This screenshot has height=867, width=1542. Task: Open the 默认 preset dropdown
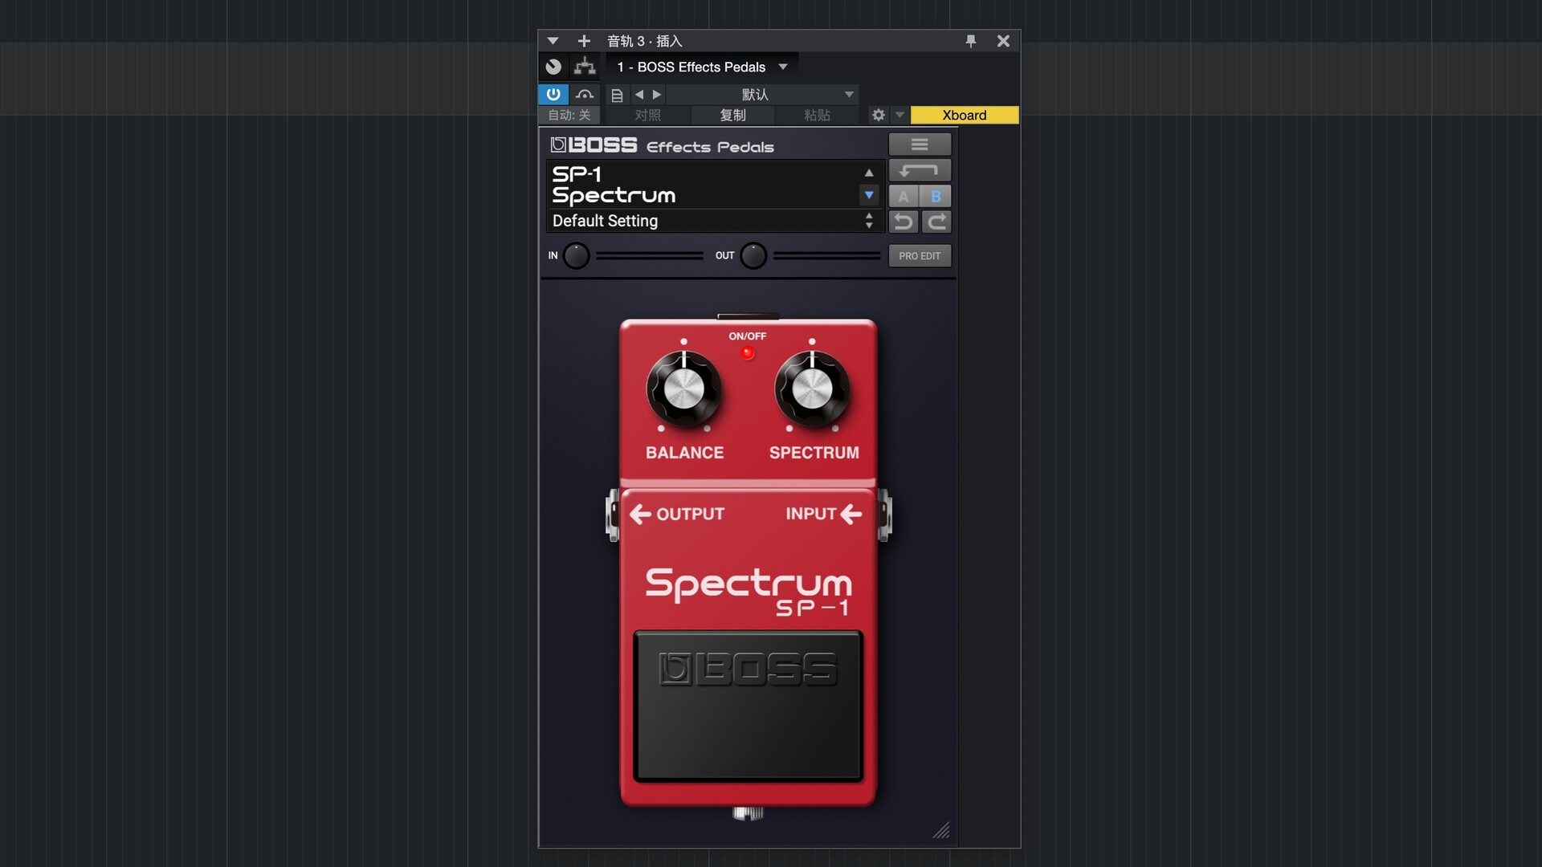pyautogui.click(x=762, y=95)
